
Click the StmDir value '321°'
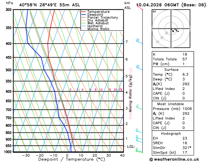click(187, 148)
